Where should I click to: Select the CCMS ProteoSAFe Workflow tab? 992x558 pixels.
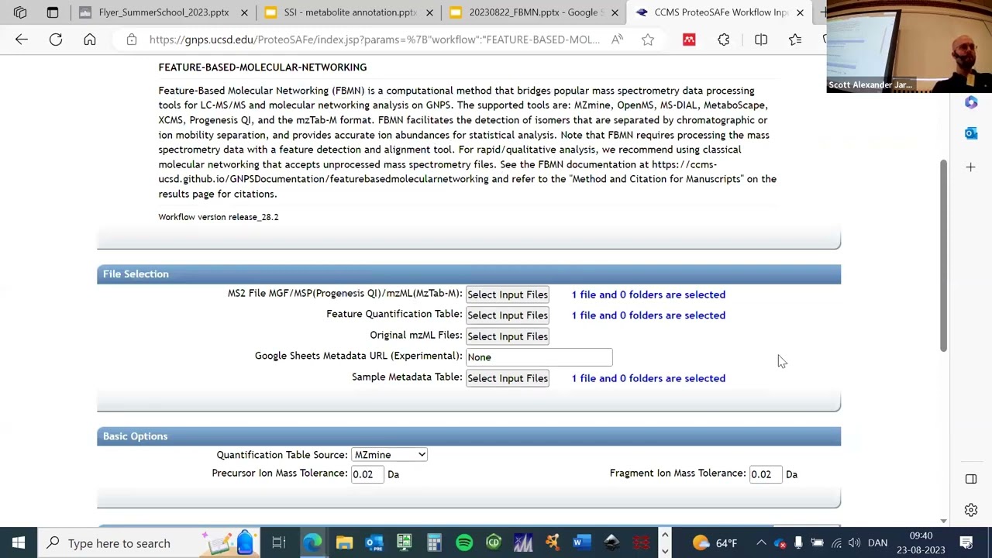tap(721, 12)
